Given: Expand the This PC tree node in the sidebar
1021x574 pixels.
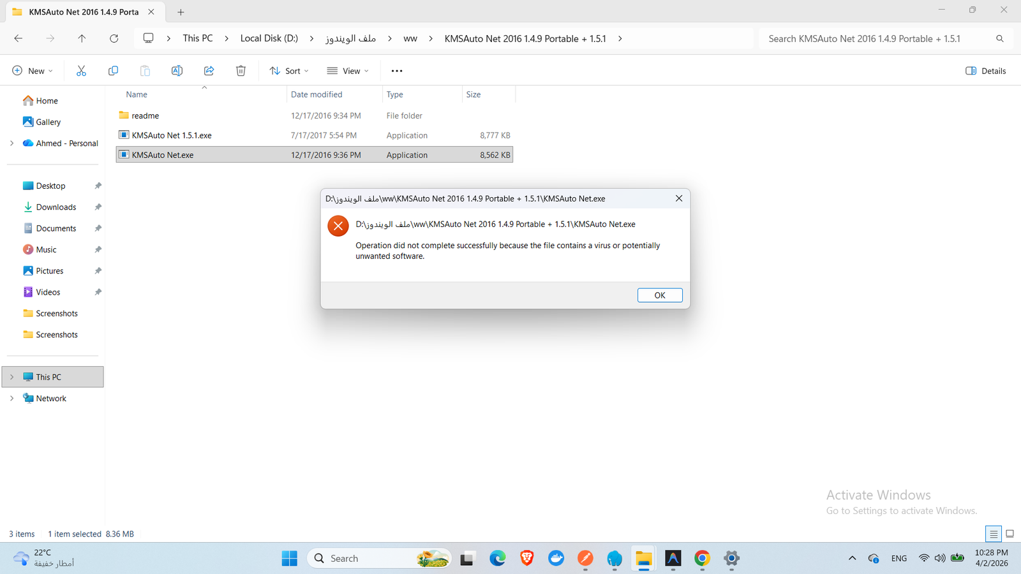Looking at the screenshot, I should coord(11,377).
